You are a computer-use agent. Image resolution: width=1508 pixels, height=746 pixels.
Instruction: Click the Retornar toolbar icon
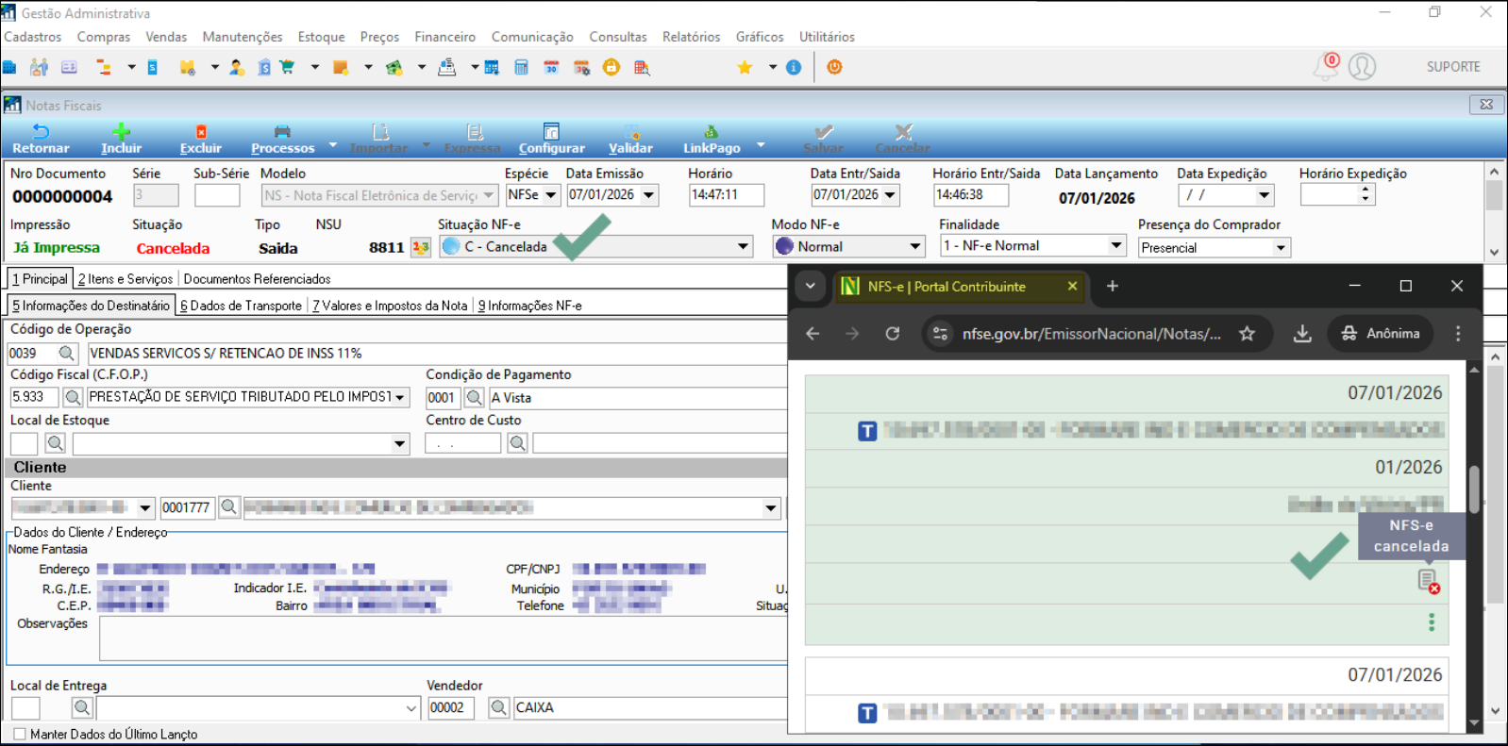click(41, 138)
